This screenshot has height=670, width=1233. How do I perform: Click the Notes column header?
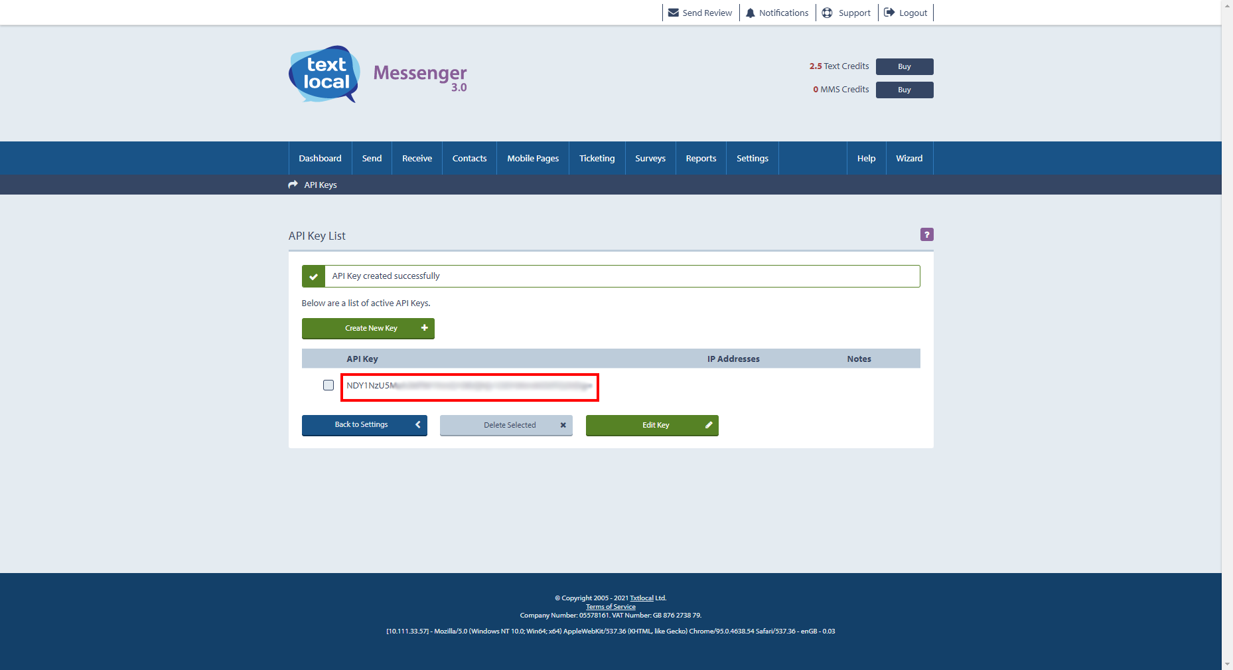point(859,359)
